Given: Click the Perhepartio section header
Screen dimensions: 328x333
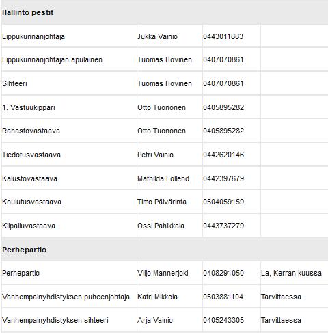Looking at the screenshot, I should [24, 250].
